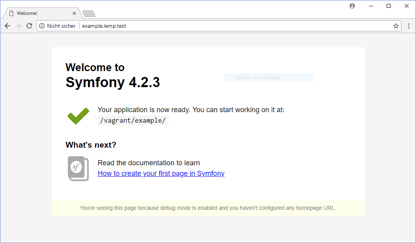The width and height of the screenshot is (416, 243).
Task: Open the Chrome three-dot menu
Action: (x=409, y=26)
